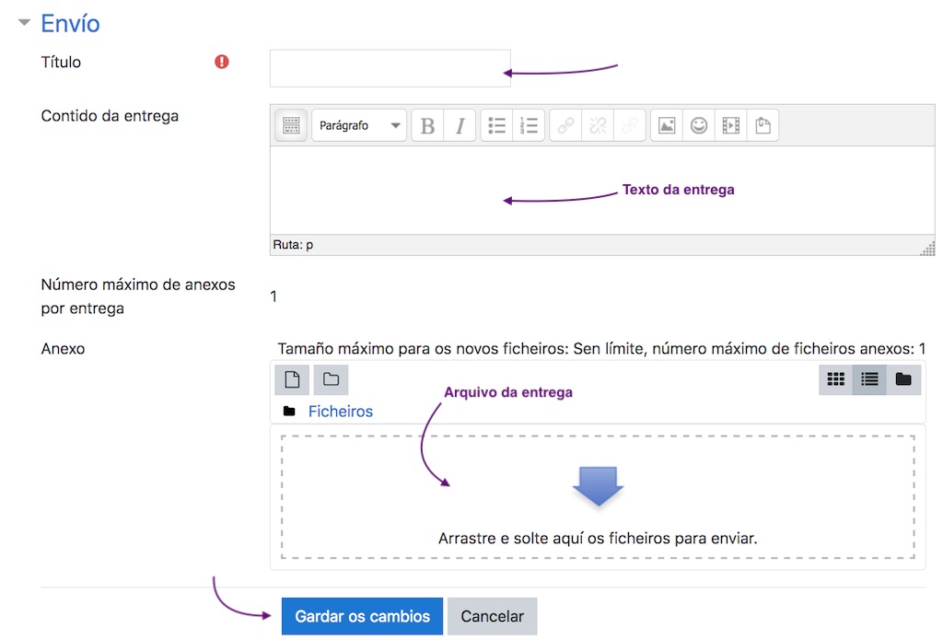Click the Gardar os cambios button
943x640 pixels.
coord(362,616)
